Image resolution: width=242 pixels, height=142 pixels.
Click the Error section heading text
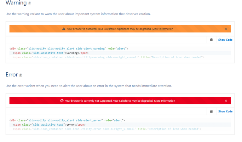11,75
